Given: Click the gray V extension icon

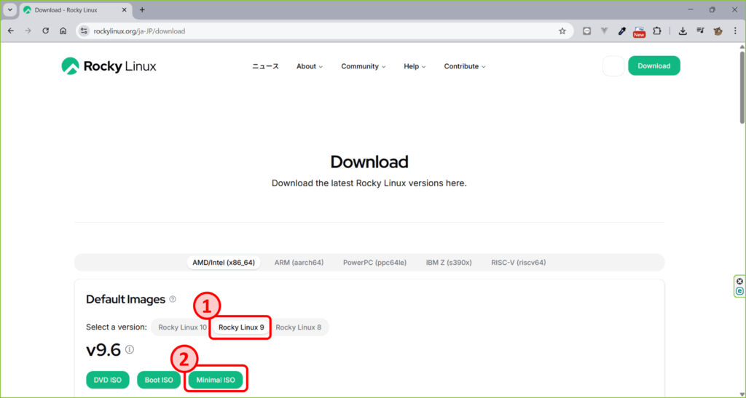Looking at the screenshot, I should 604,31.
